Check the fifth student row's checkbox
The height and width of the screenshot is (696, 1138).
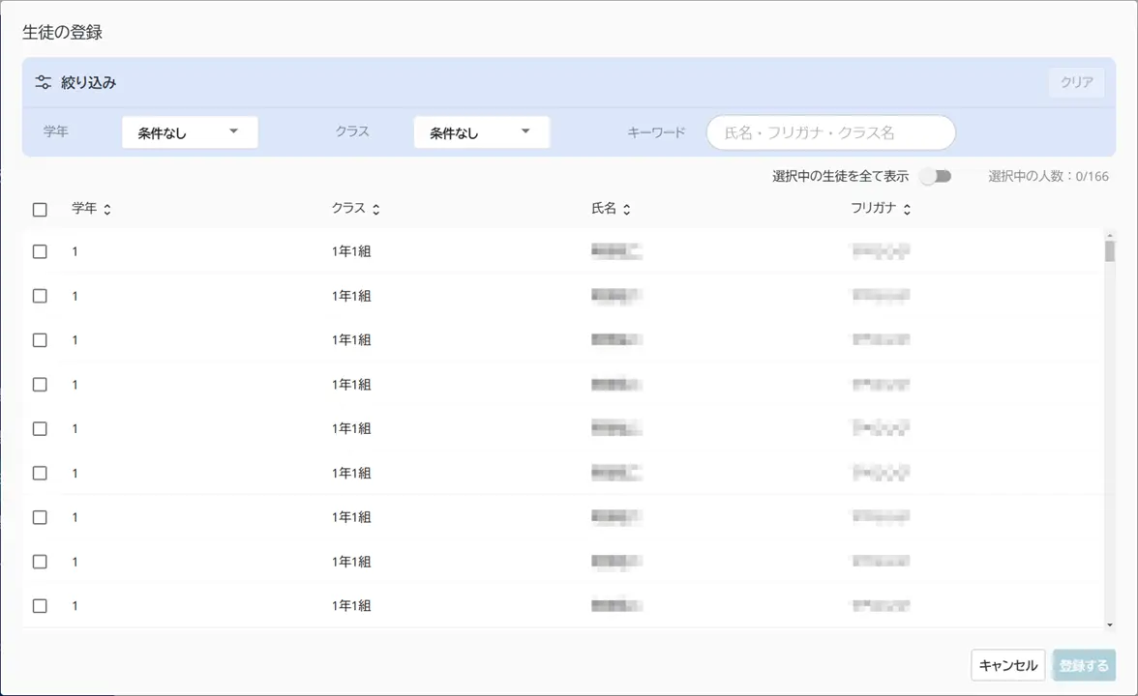coord(40,428)
